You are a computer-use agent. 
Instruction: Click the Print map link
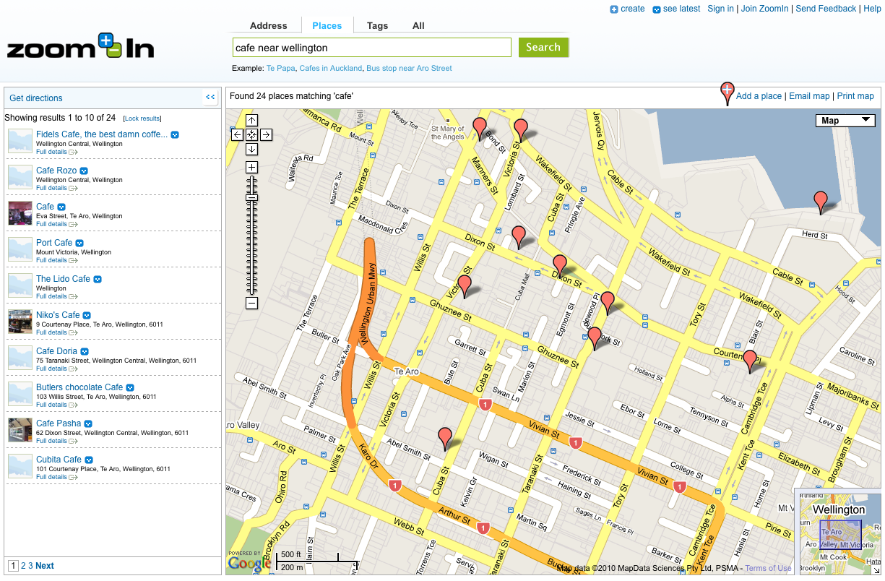pos(855,96)
